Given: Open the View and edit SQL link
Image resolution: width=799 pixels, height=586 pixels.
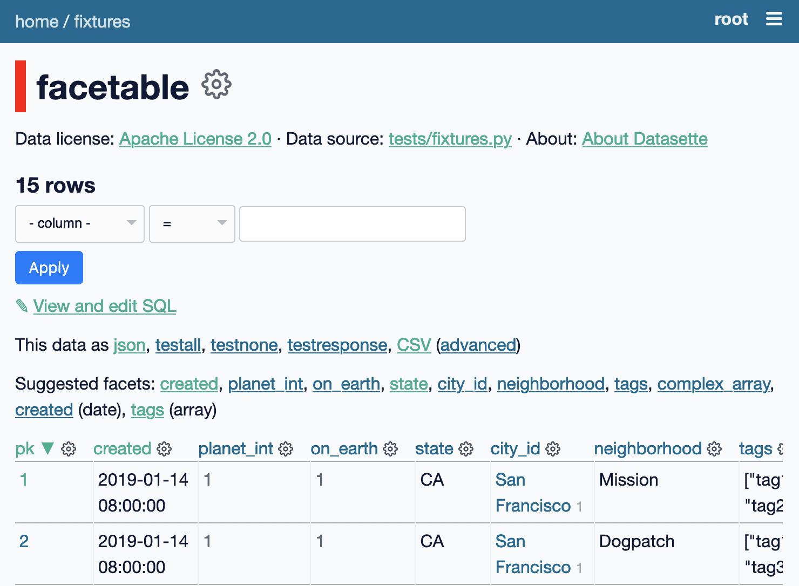Looking at the screenshot, I should coord(104,306).
